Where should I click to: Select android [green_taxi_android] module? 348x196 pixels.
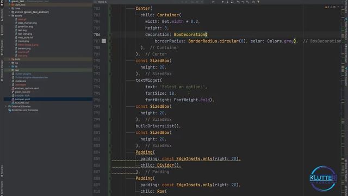32,12
